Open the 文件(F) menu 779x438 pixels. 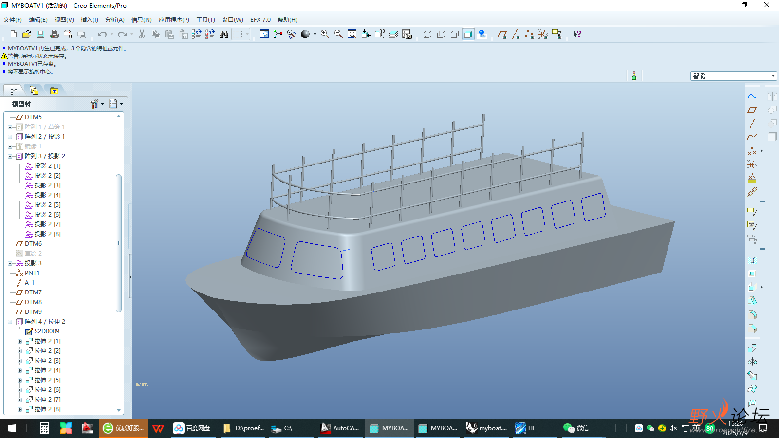[x=13, y=20]
